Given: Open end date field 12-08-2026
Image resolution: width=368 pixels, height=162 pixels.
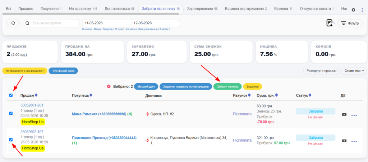Looking at the screenshot, I should [155, 23].
